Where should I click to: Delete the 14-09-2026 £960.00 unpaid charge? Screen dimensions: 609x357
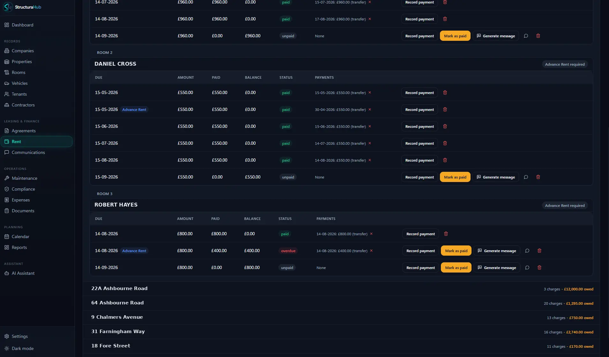point(538,36)
